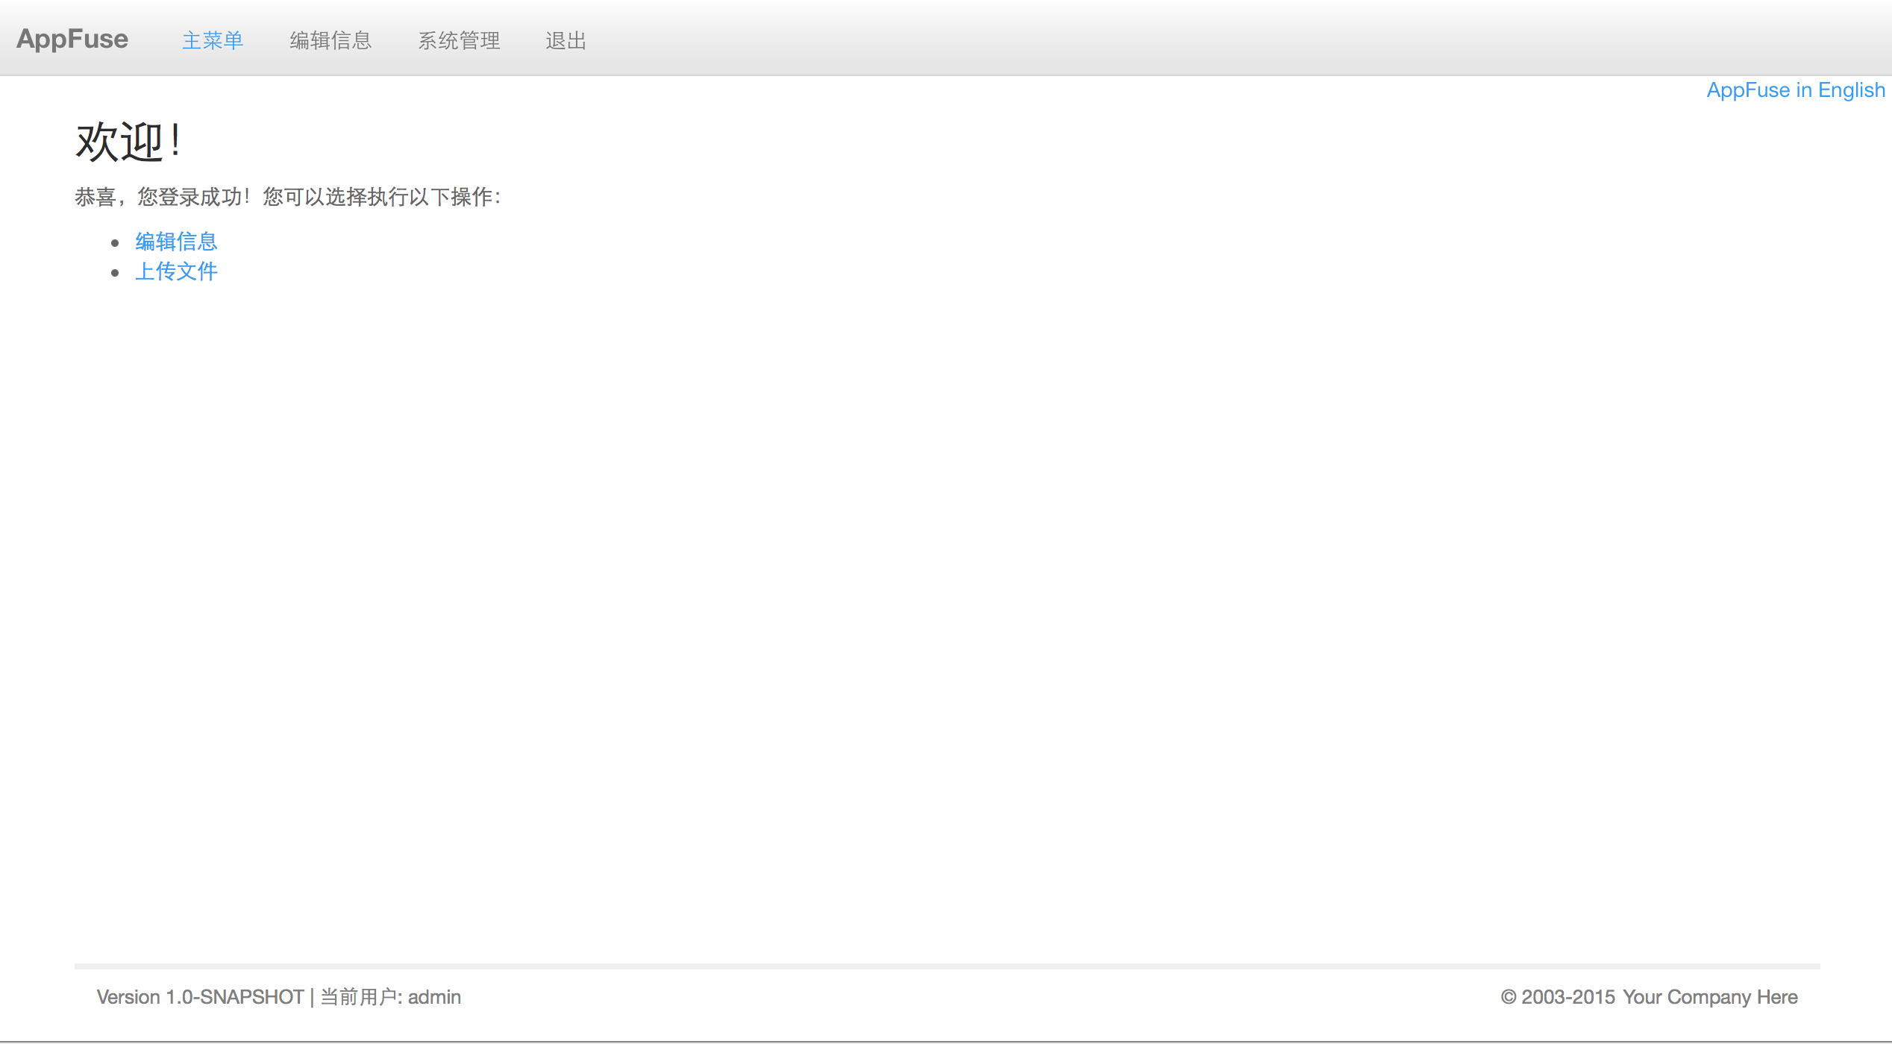Click the AppFuse brand logo
1892x1044 pixels.
pyautogui.click(x=72, y=39)
